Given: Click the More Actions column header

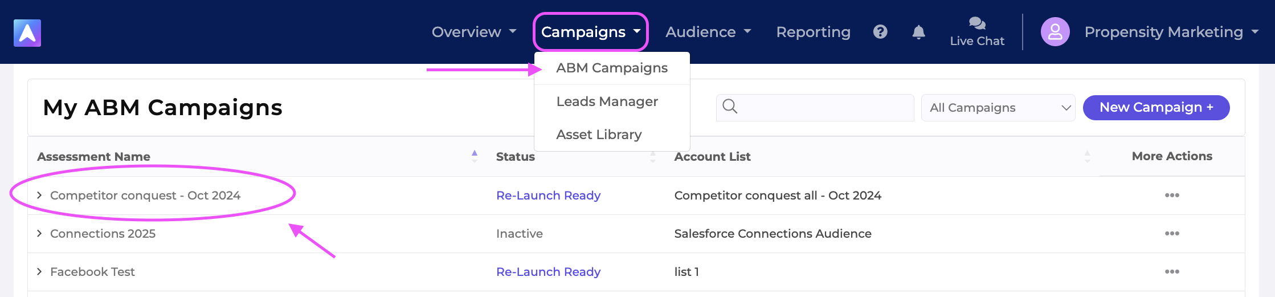Looking at the screenshot, I should click(1172, 156).
